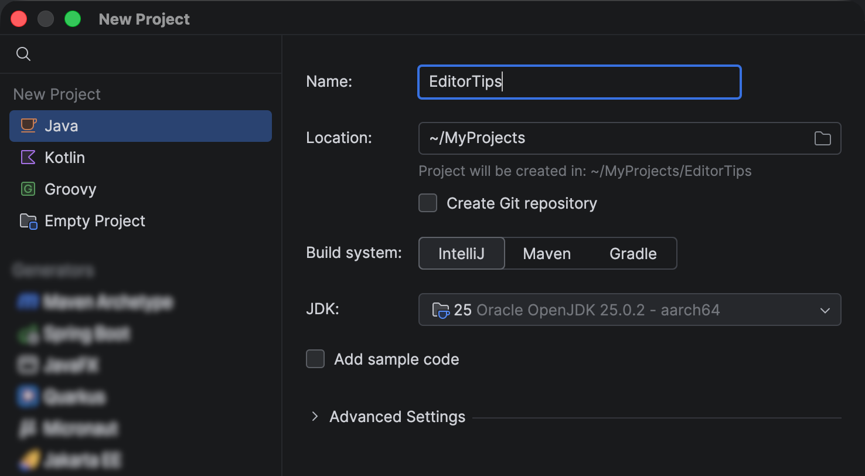The width and height of the screenshot is (865, 476).
Task: Enable Add sample code checkbox
Action: (x=315, y=359)
